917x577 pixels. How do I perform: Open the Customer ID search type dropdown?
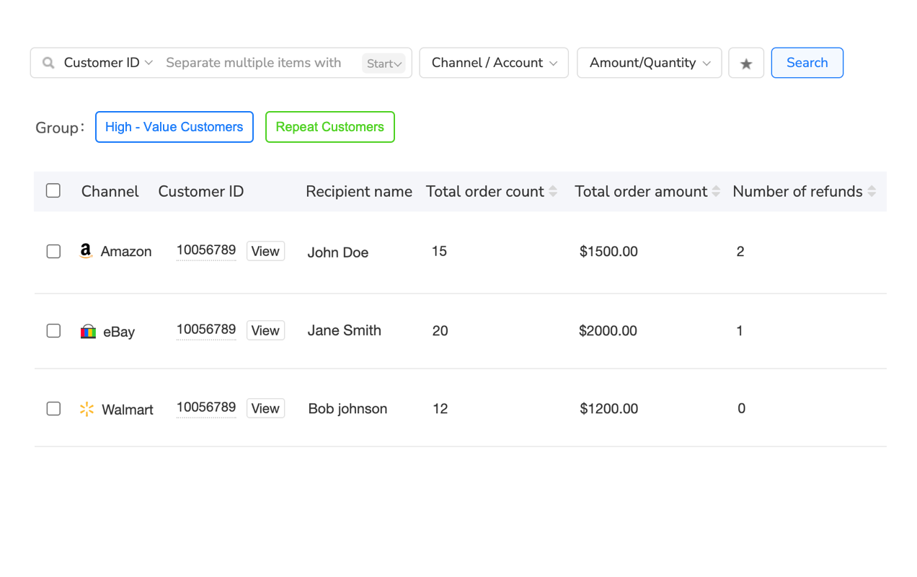(107, 63)
